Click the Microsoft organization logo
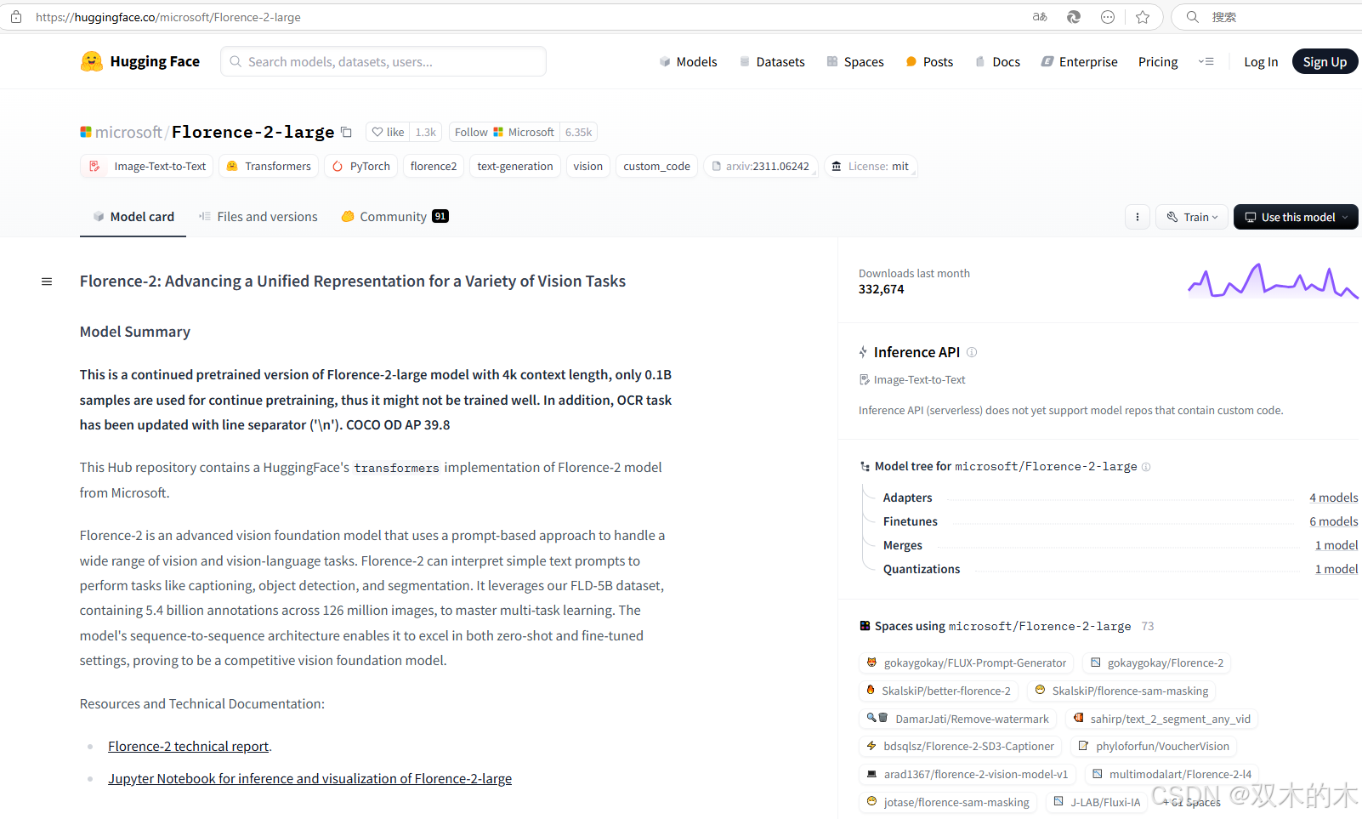 [86, 132]
